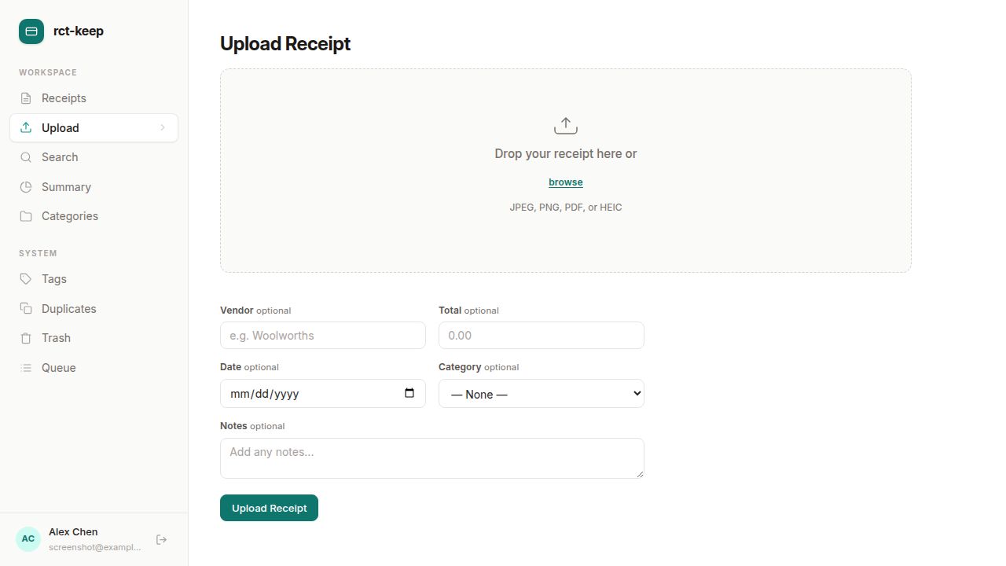Screen dimensions: 1006x566
Task: Switch to the Summary section
Action: click(x=66, y=187)
